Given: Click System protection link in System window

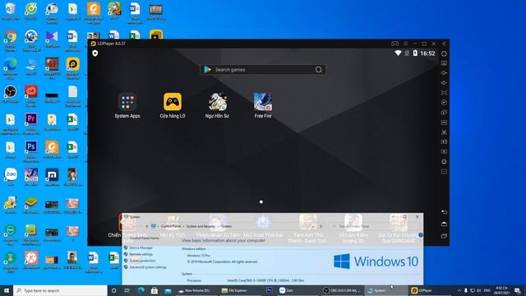Looking at the screenshot, I should pyautogui.click(x=142, y=261).
